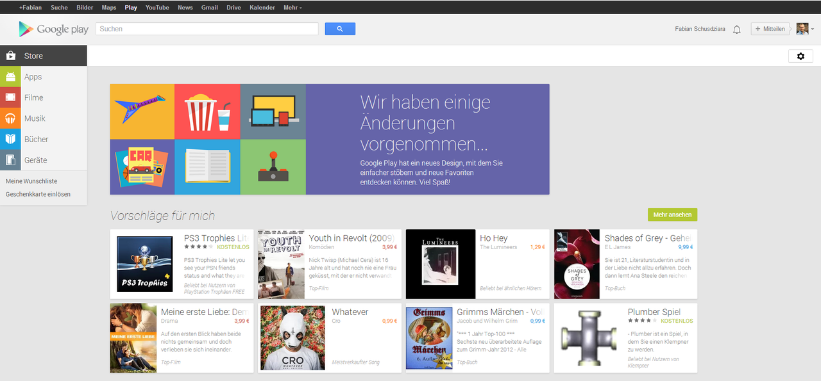Click the 9,99 € price on Shades of Grey

(686, 247)
